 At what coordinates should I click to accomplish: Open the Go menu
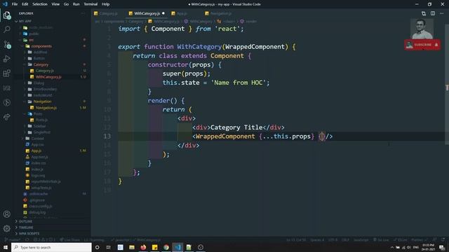tap(66, 4)
